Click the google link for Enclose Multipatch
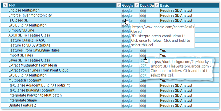The width and height of the screenshot is (221, 111). tap(127, 10)
